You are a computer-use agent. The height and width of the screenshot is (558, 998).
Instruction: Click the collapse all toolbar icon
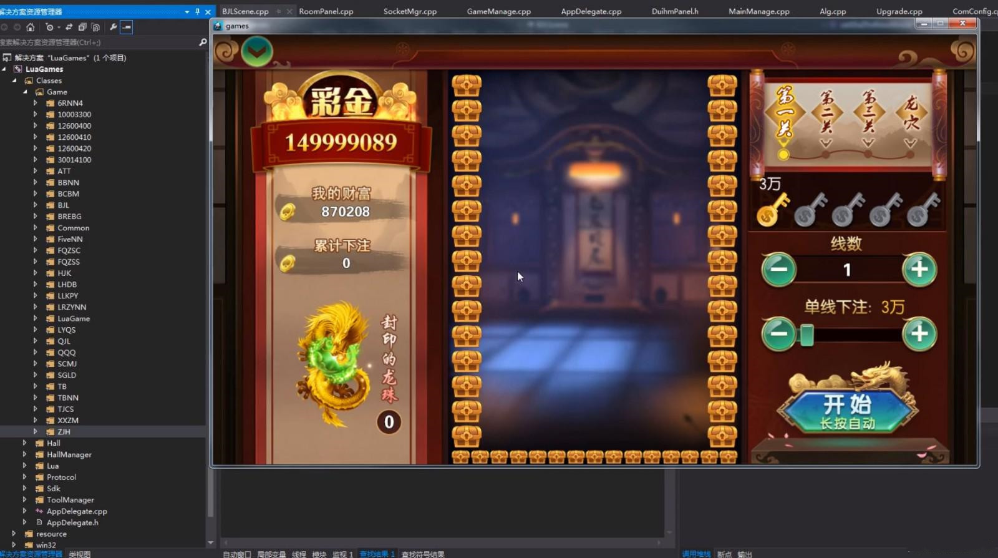[82, 27]
